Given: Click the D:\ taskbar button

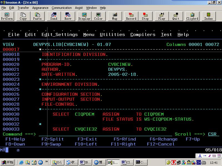Looking at the screenshot, I should point(58,162).
